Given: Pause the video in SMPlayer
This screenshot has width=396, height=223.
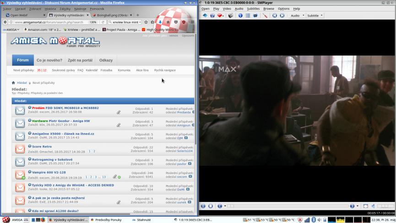Looking at the screenshot, I should 203,206.
